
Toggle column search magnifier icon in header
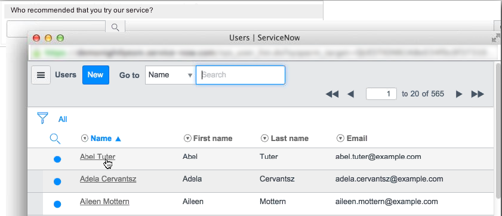[55, 139]
